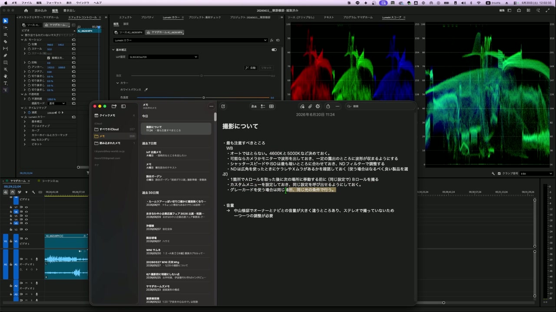Click the A1 voice-over record microphone
The height and width of the screenshot is (312, 556).
click(x=36, y=259)
